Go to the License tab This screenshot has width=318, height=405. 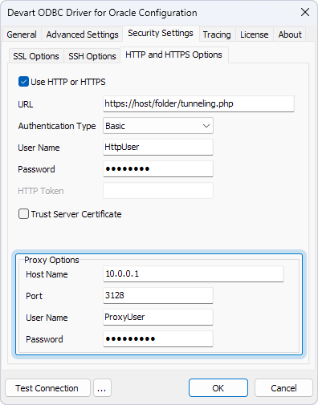coord(255,34)
